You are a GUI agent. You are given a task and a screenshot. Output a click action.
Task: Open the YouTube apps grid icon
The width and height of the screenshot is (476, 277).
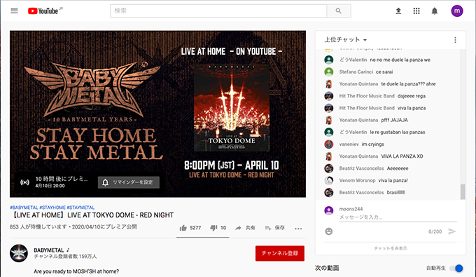click(416, 11)
